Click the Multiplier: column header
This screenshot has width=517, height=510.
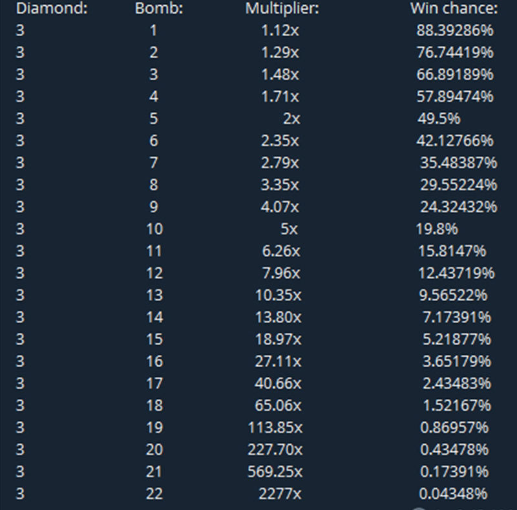click(x=282, y=9)
